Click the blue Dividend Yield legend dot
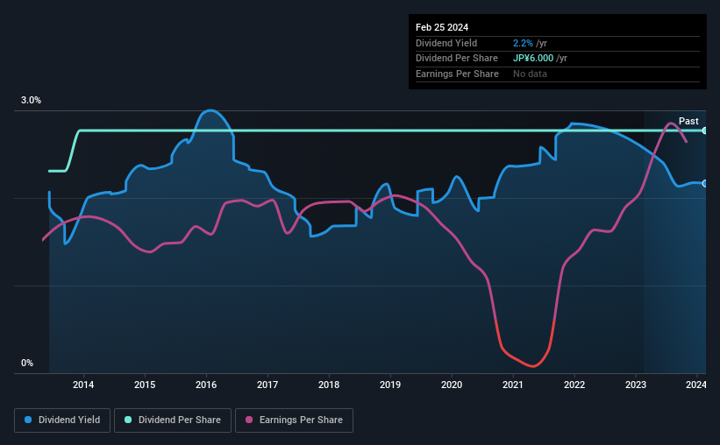Screen dimensions: 720x445 tap(28, 420)
